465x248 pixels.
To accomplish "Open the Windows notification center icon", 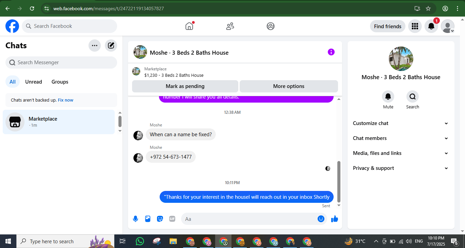I will coord(455,242).
